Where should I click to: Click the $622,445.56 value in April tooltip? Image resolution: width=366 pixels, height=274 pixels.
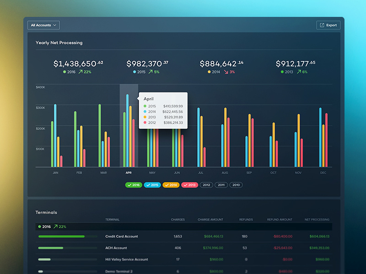click(x=173, y=112)
